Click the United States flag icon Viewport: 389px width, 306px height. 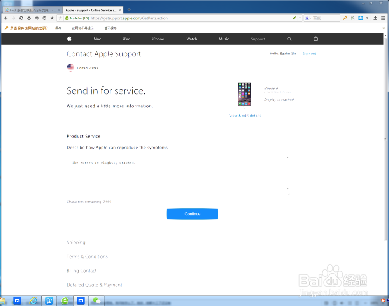pyautogui.click(x=70, y=68)
